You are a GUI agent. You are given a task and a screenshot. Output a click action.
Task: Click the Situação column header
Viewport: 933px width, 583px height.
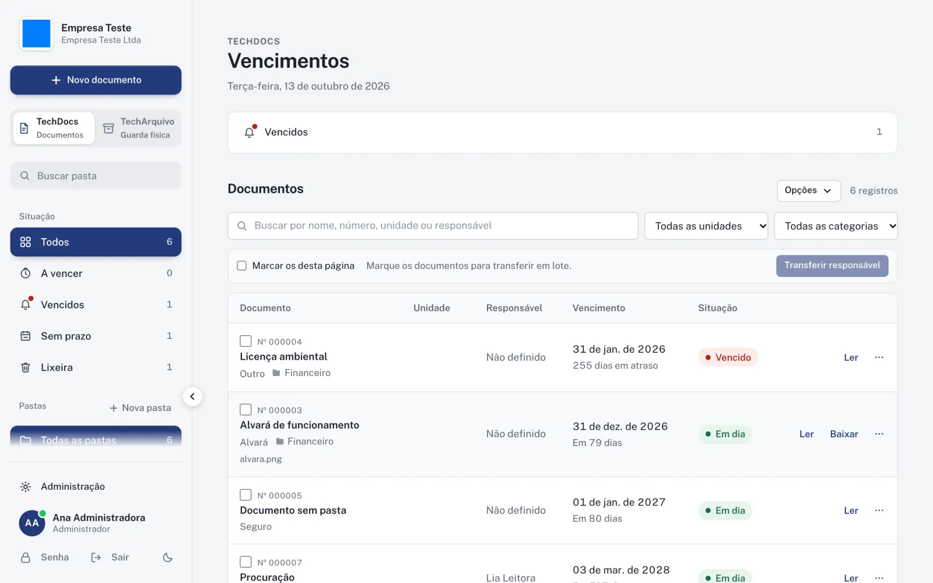pyautogui.click(x=718, y=308)
